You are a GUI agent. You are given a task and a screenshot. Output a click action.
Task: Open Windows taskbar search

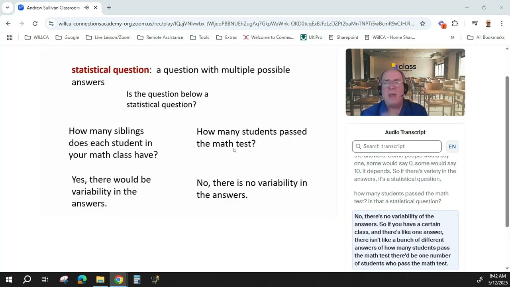click(x=27, y=280)
